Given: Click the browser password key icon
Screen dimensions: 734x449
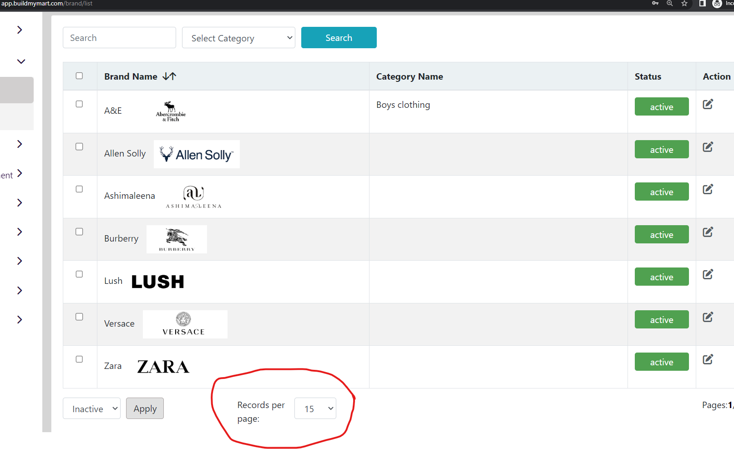Looking at the screenshot, I should tap(655, 4).
